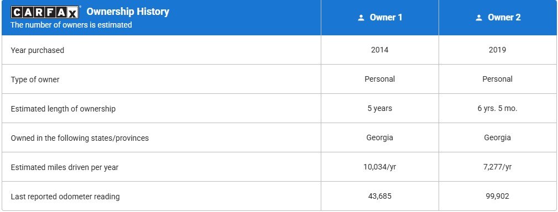
Task: Click Owner 2 purchase year 2019
Action: pos(498,50)
